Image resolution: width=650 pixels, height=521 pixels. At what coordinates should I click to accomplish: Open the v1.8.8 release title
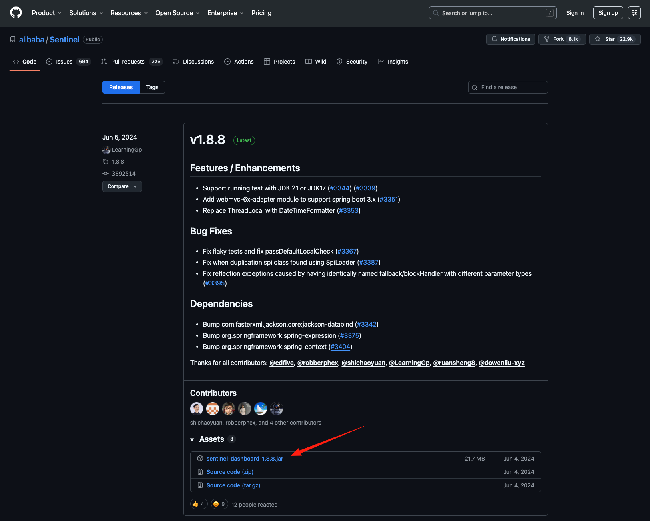pos(208,140)
